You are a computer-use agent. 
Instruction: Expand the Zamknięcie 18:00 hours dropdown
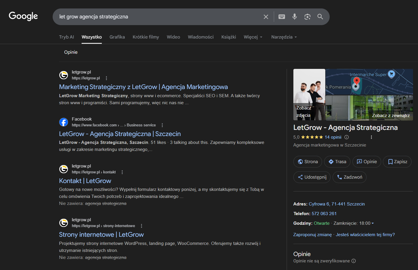pos(373,223)
